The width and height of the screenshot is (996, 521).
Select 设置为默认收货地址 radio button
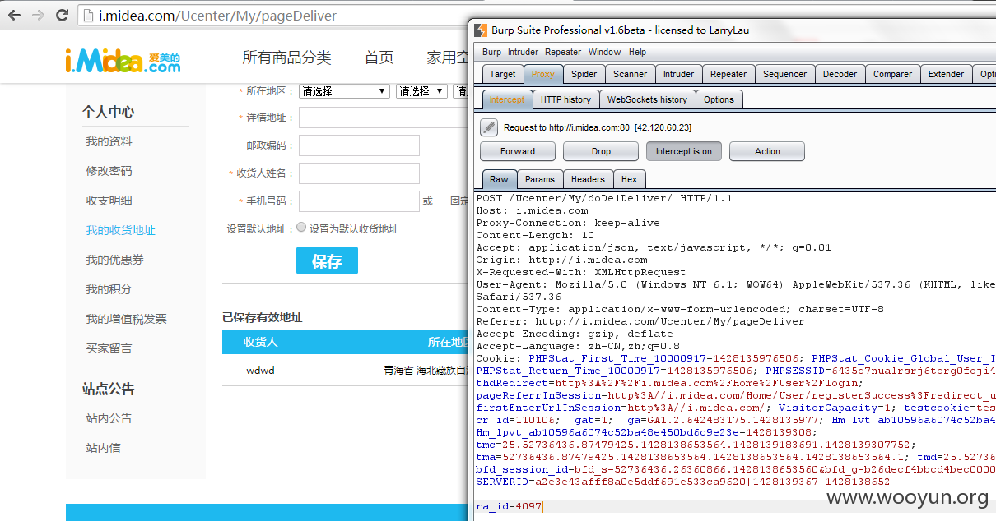pyautogui.click(x=301, y=228)
